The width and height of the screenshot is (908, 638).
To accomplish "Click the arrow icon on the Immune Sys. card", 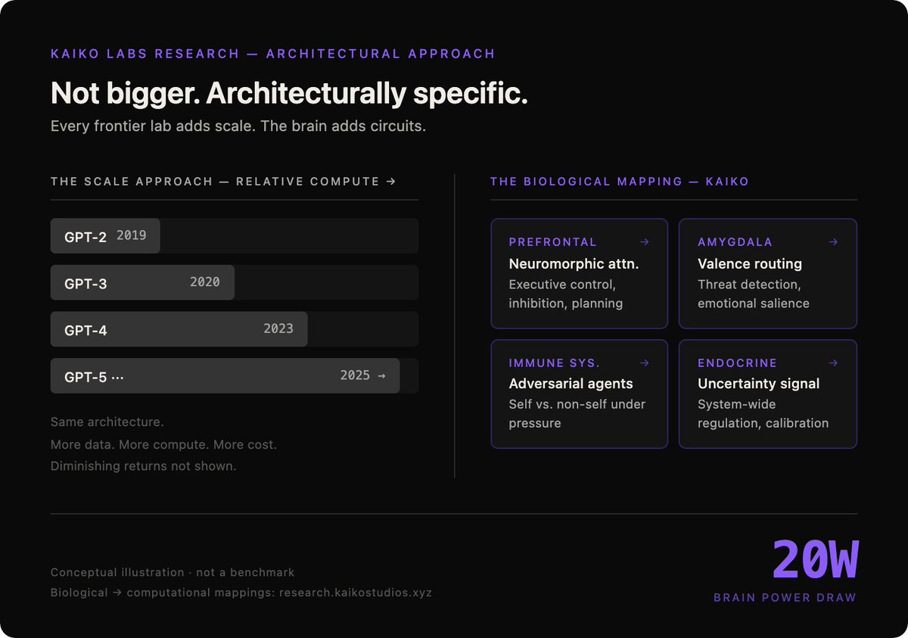I will 644,363.
